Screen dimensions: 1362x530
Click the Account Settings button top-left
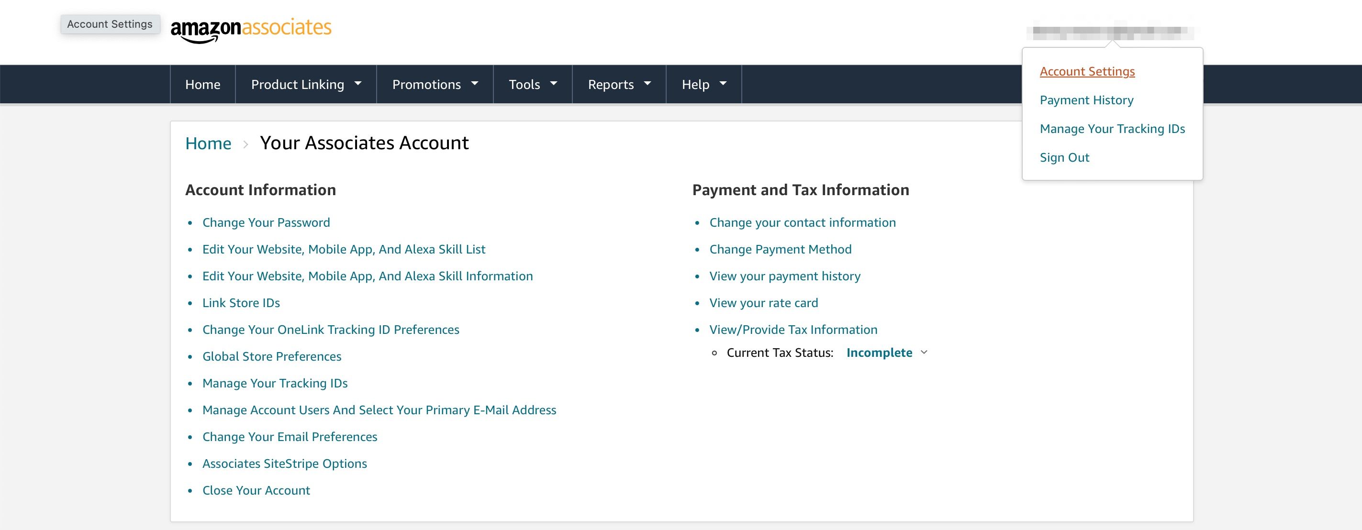click(x=110, y=24)
